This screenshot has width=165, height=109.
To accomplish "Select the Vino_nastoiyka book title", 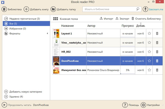I will tap(74, 43).
